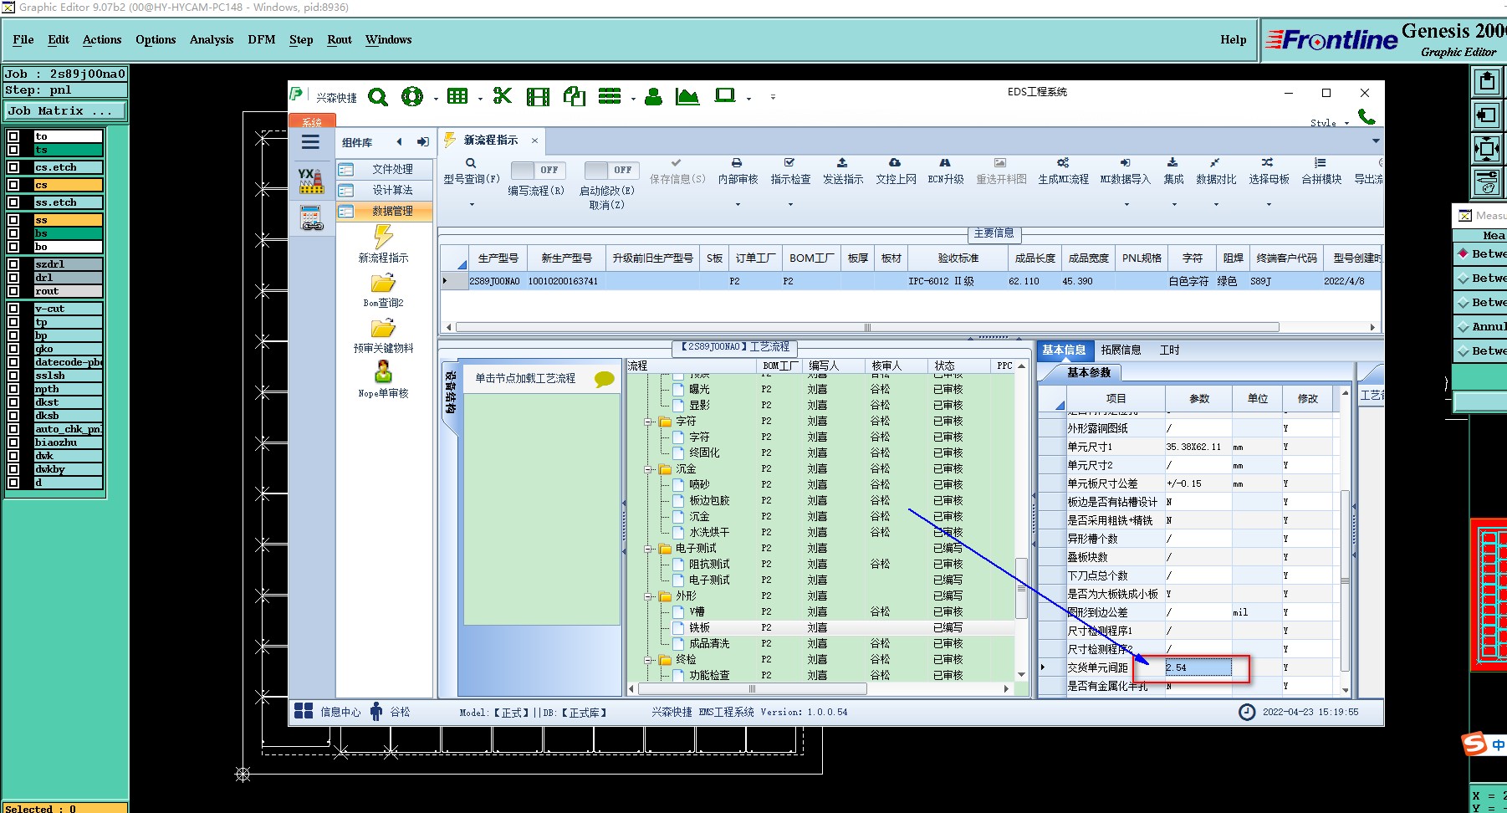Toggle the 启动修改(E) OFF switch

[x=611, y=170]
